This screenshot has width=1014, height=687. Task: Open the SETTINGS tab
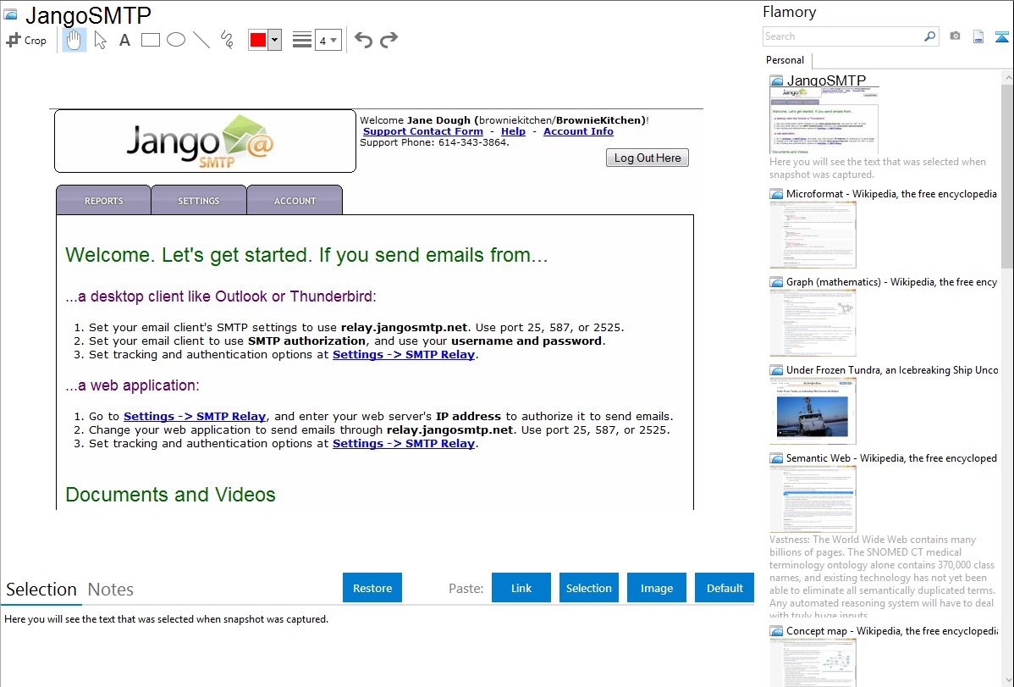199,200
